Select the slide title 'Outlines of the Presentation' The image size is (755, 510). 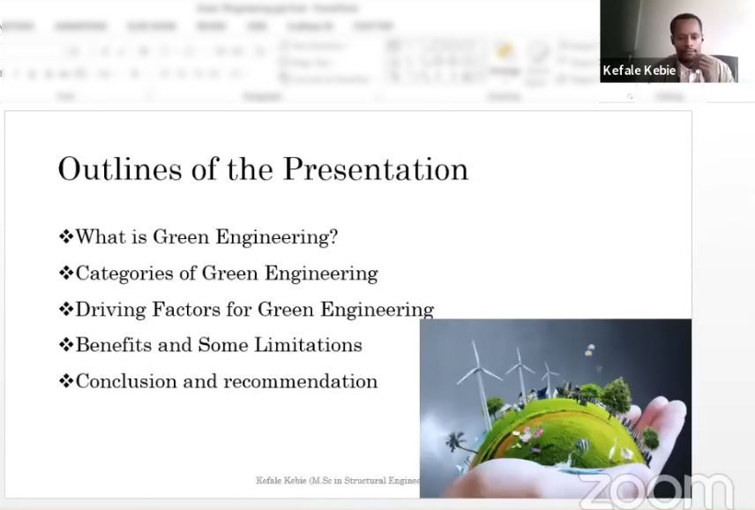coord(263,169)
